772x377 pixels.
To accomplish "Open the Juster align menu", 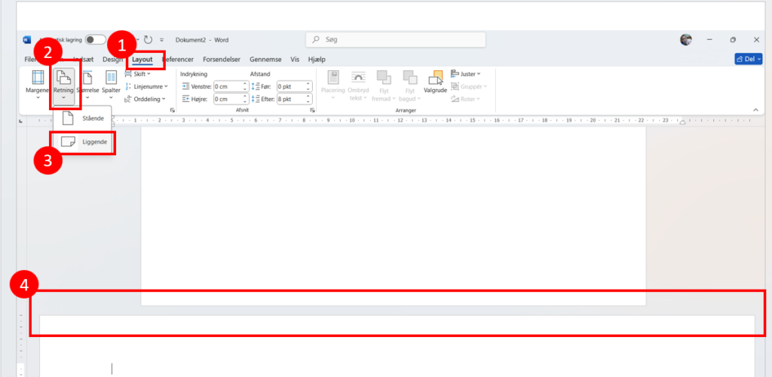I will [x=465, y=74].
